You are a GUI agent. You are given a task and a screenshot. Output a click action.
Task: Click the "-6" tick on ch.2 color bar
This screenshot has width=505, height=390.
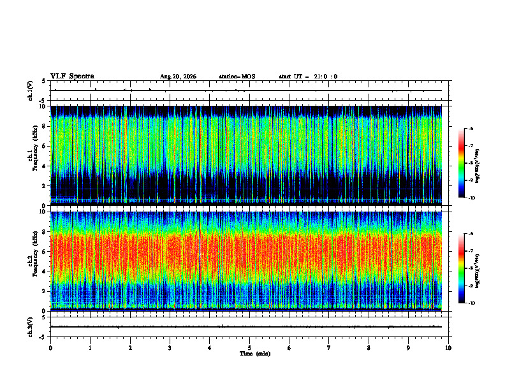click(471, 234)
